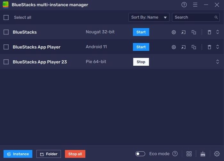The image size is (224, 161).
Task: Minimize the multi-instance manager window
Action: pyautogui.click(x=206, y=5)
